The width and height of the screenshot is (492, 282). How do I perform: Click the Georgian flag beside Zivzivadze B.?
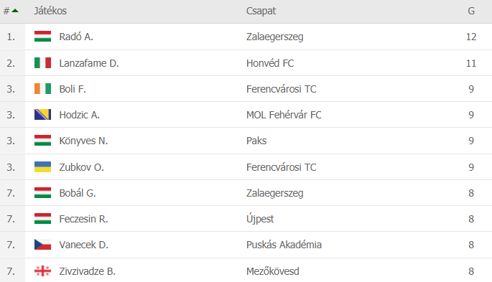tap(42, 271)
